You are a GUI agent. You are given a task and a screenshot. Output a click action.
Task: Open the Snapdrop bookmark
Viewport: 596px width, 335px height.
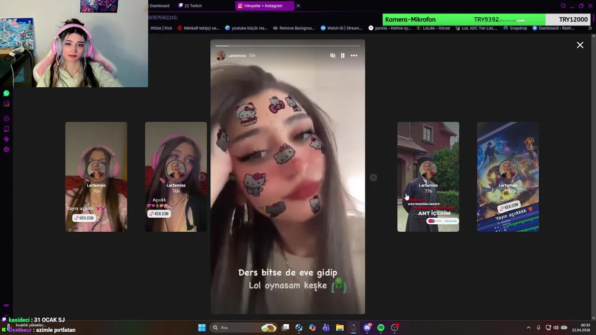click(515, 28)
